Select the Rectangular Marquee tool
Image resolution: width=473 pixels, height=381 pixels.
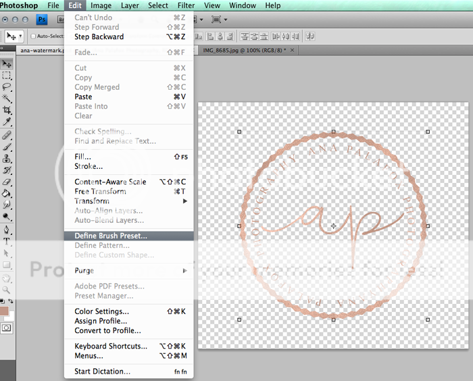click(x=7, y=75)
